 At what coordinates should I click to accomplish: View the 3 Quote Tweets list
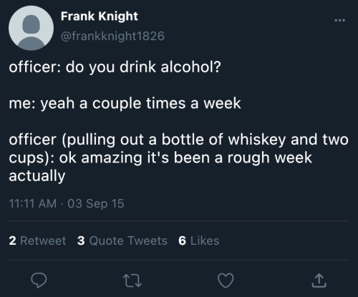pos(122,240)
